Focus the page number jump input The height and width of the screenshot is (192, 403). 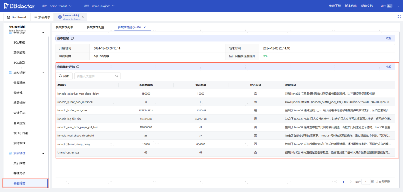pos(365,182)
